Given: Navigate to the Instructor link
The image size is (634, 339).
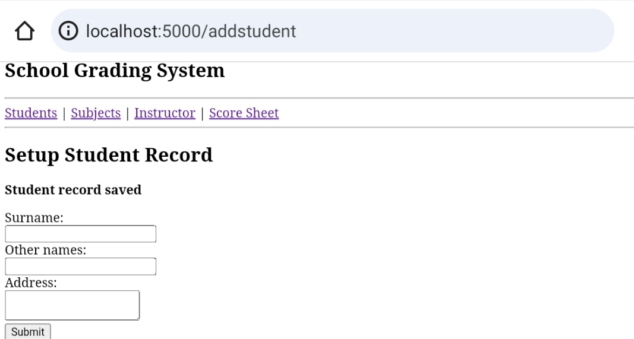Looking at the screenshot, I should click(165, 113).
